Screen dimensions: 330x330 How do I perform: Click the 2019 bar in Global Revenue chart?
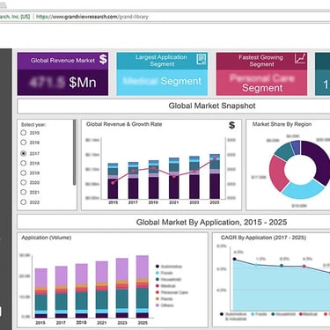pyautogui.click(x=153, y=180)
